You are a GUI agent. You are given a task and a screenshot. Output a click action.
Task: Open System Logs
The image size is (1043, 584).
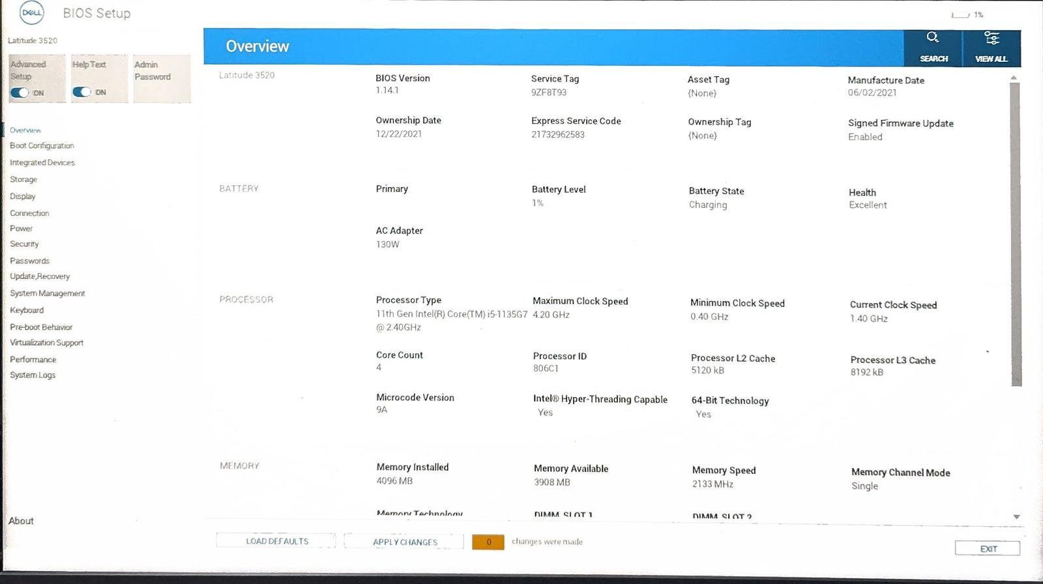coord(33,375)
